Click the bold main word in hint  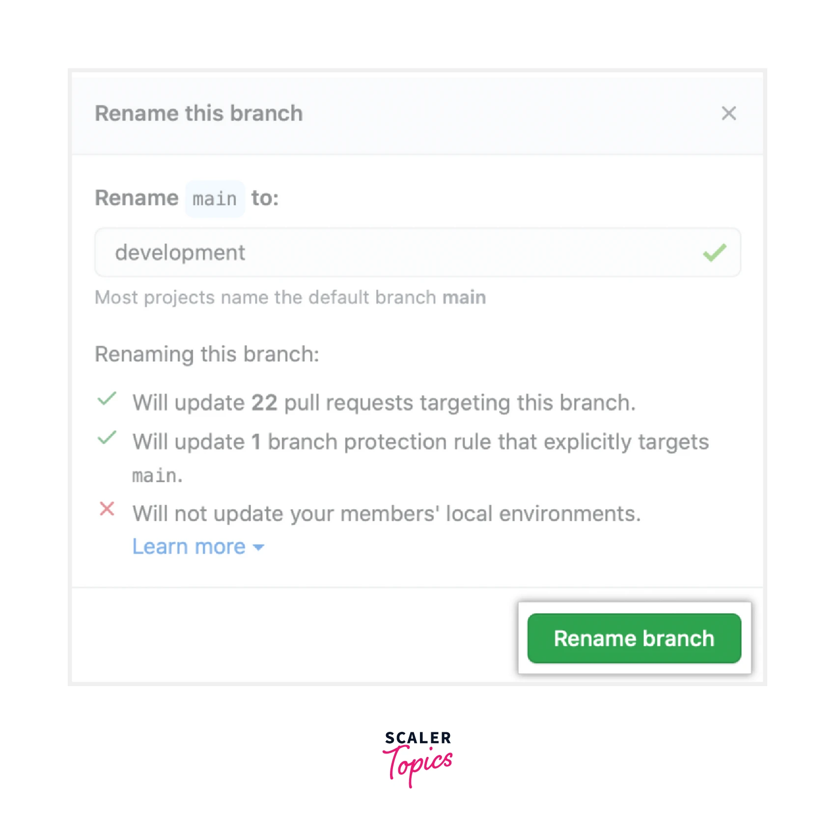464,297
